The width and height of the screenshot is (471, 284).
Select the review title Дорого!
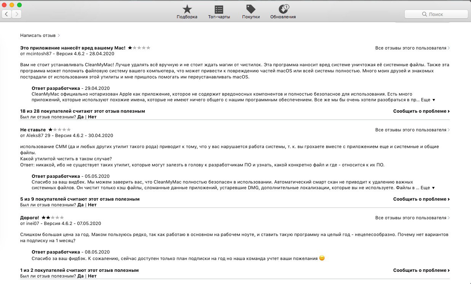pos(30,218)
